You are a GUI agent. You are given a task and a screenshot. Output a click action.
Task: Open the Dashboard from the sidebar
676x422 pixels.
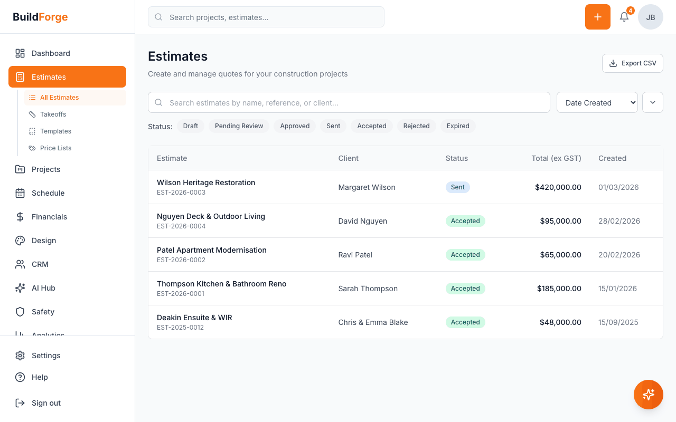coord(51,53)
